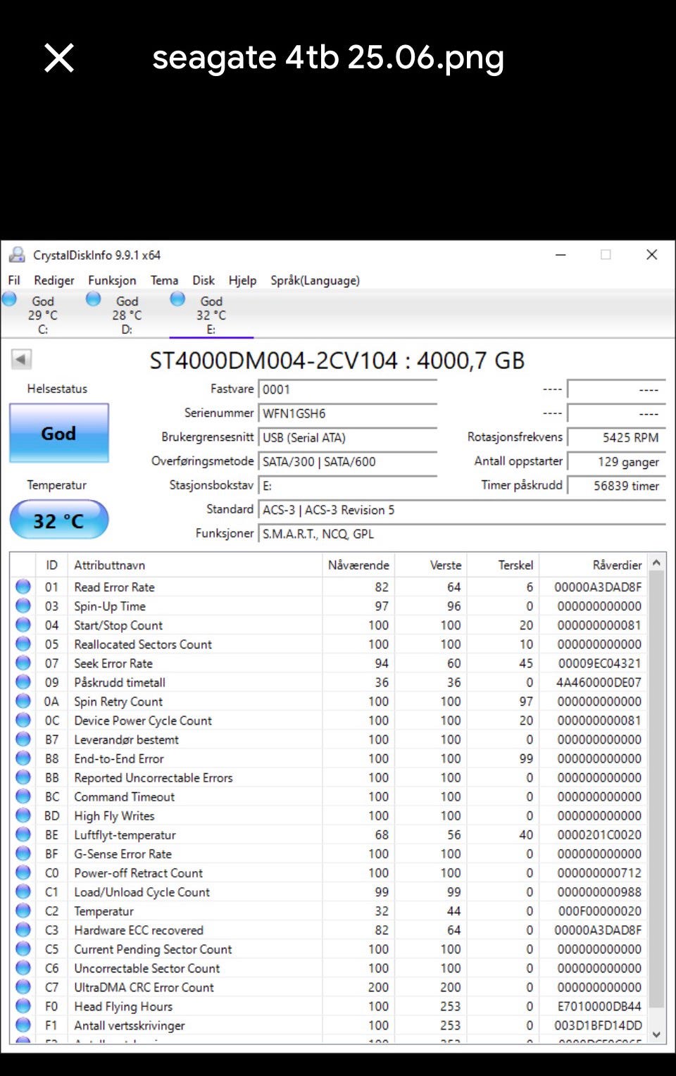The image size is (676, 1076).
Task: Click the Stasjonsbokstav field E:
Action: point(348,485)
